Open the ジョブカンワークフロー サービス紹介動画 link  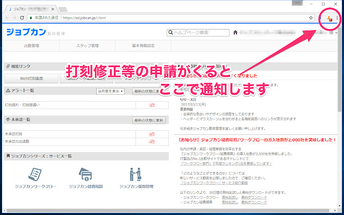pyautogui.click(x=214, y=183)
